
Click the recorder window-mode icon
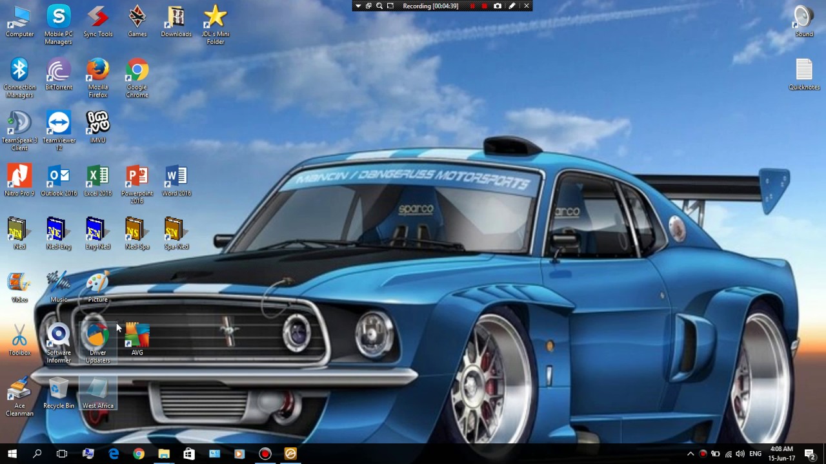click(368, 6)
